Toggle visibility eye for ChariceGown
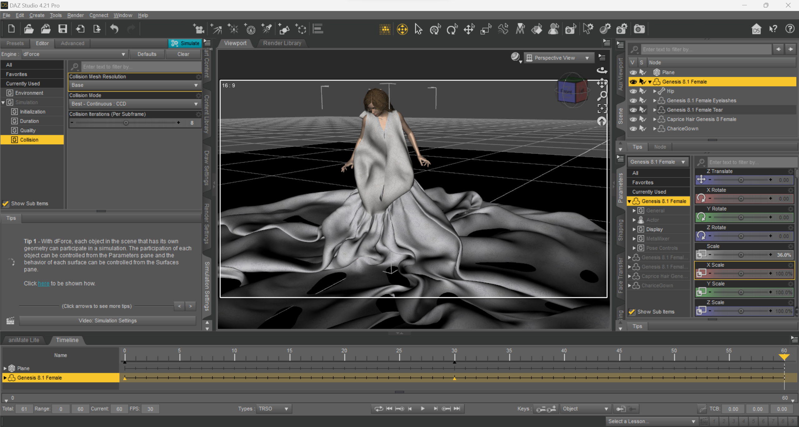Screen dimensions: 799x427 pos(633,129)
